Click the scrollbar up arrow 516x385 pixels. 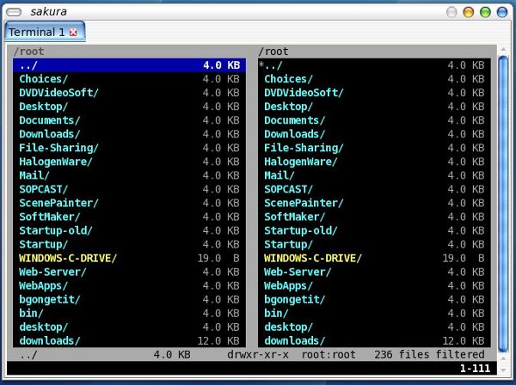tap(503, 49)
